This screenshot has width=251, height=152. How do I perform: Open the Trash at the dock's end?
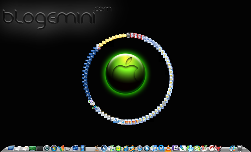240,148
